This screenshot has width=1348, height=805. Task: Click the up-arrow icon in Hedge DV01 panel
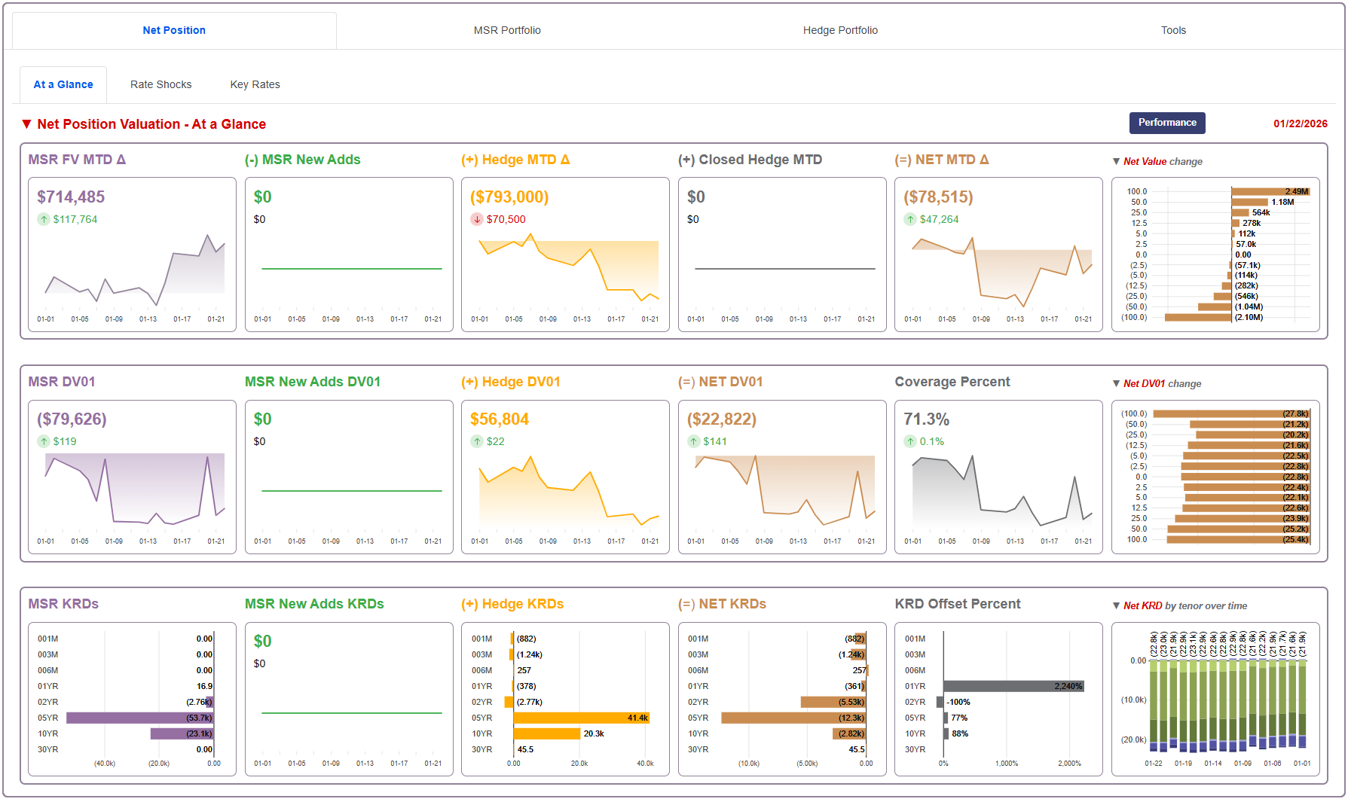[477, 441]
